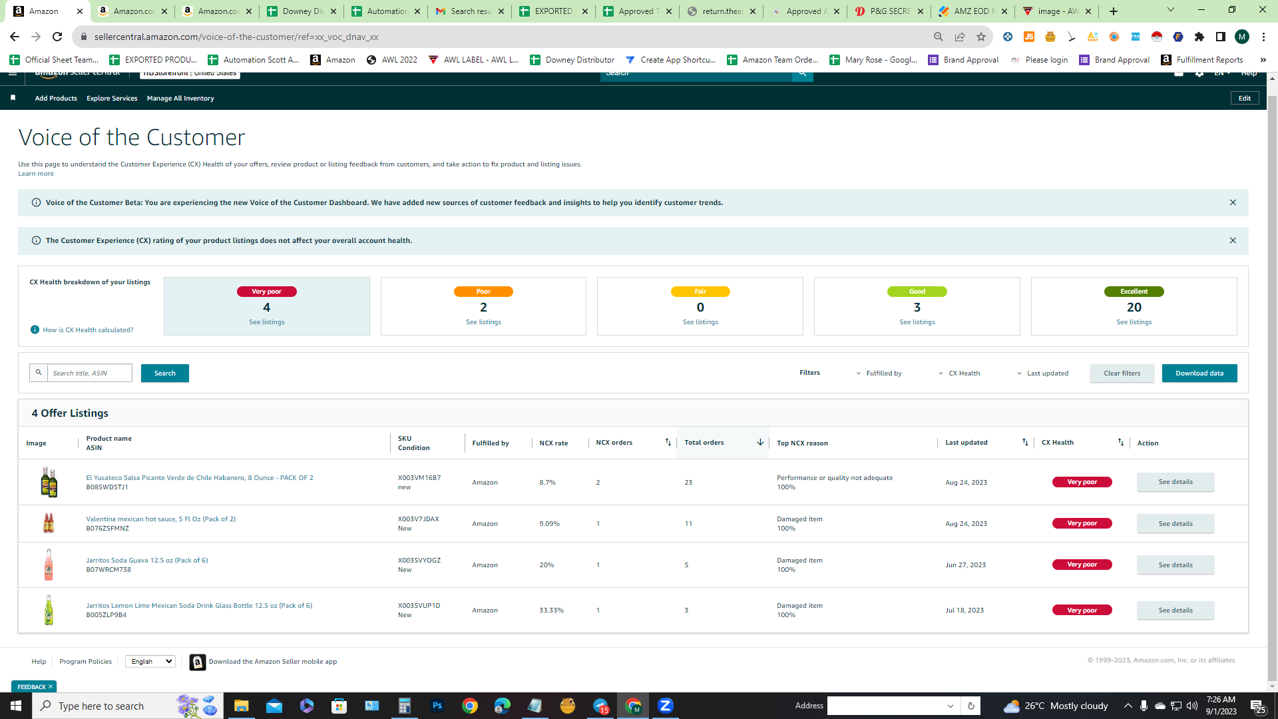Open the Chrome three-dot menu
The height and width of the screenshot is (719, 1278).
[1263, 37]
